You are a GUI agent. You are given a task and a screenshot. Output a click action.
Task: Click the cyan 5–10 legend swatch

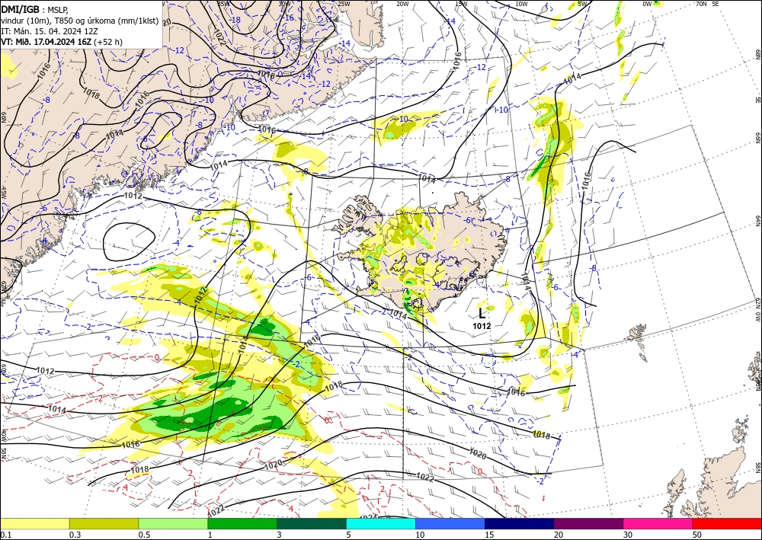point(381,523)
